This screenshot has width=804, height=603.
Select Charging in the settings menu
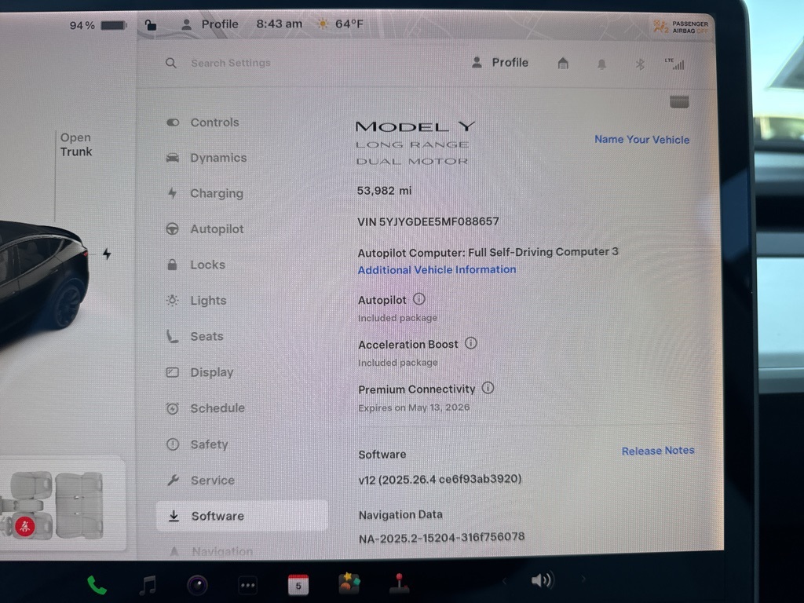point(216,193)
